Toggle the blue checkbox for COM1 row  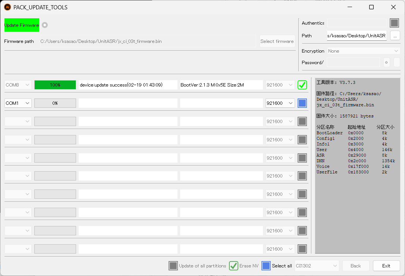pos(302,103)
